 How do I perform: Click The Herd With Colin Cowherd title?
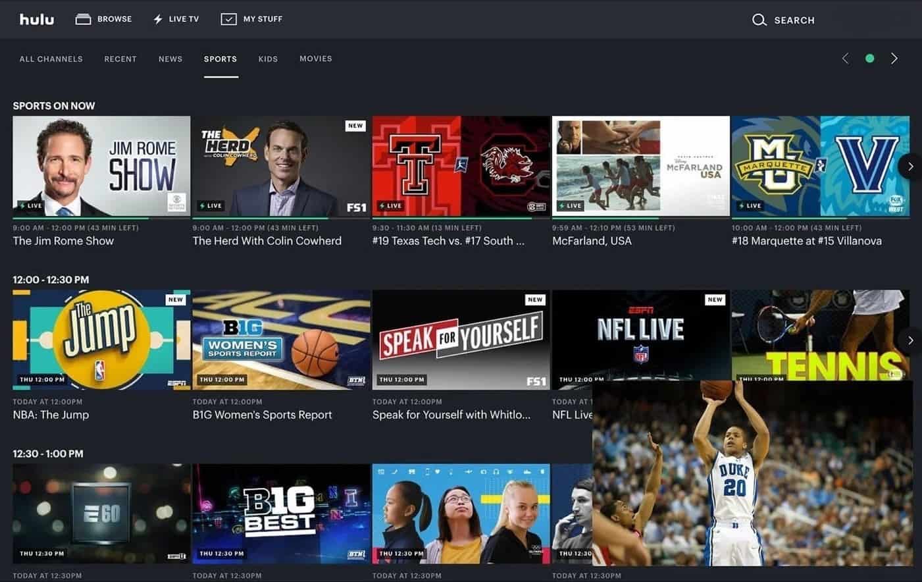coord(267,241)
